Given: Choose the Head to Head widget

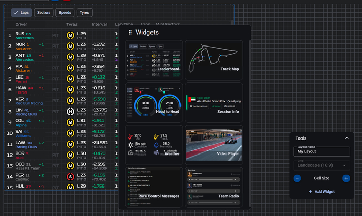Looking at the screenshot, I should point(154,102).
